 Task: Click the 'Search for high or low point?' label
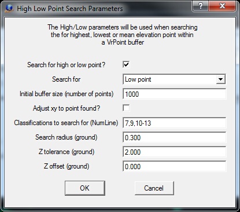pos(66,65)
